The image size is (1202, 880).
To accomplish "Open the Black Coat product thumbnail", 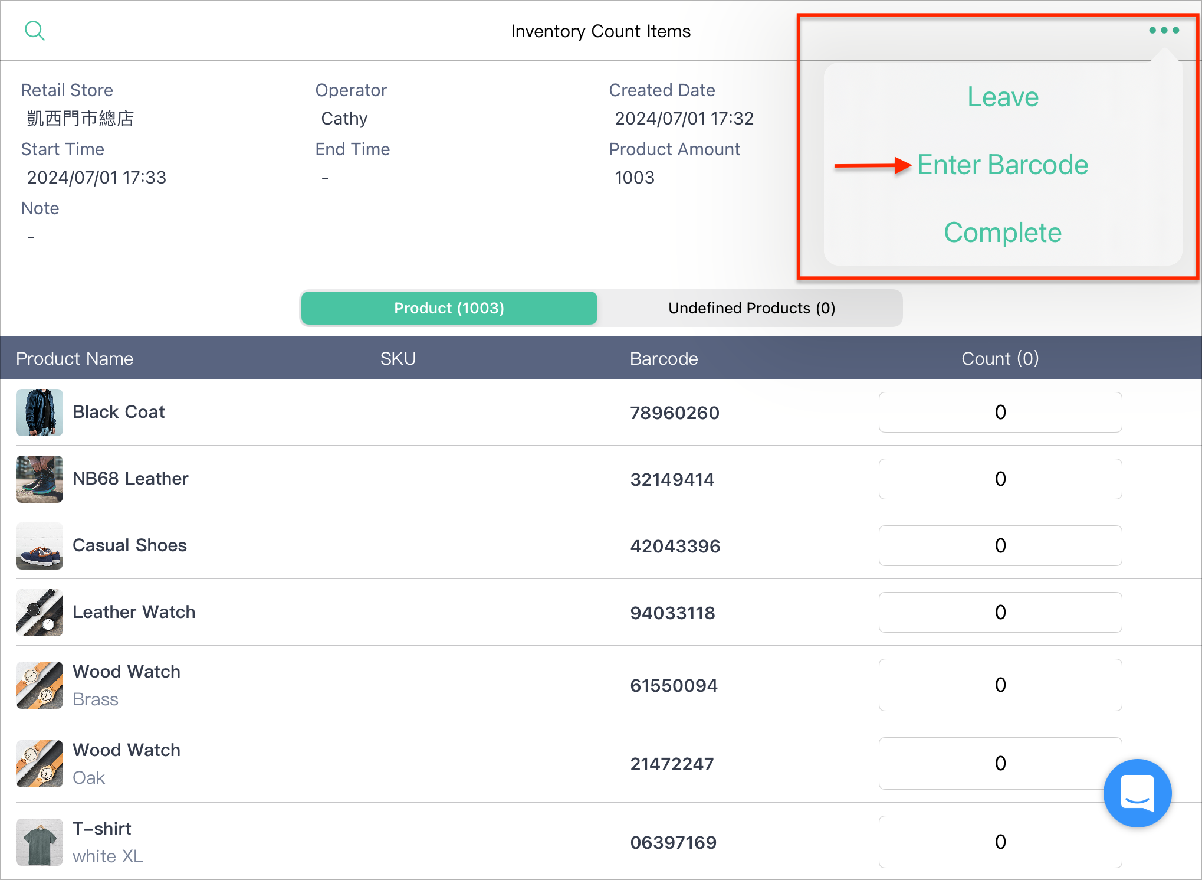I will click(40, 412).
